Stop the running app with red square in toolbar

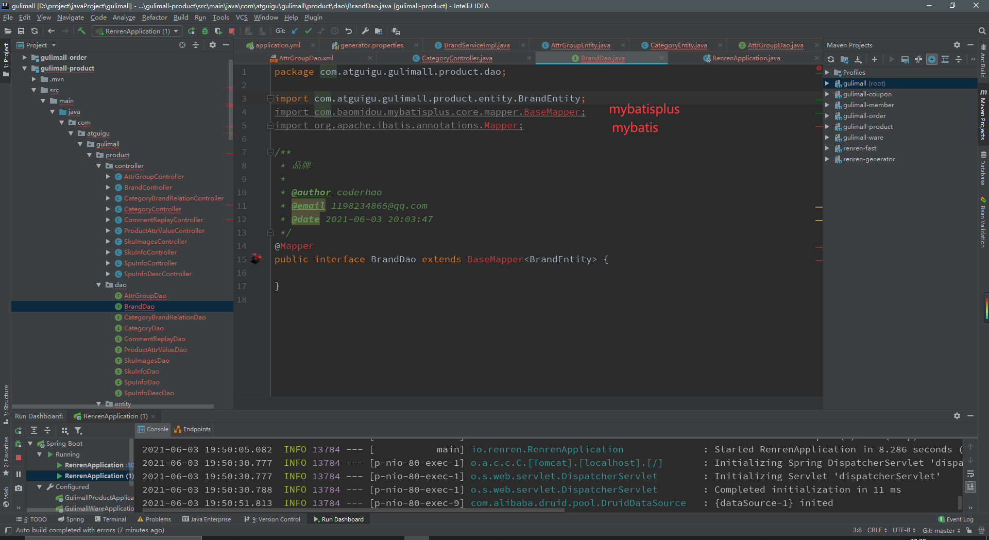tap(232, 31)
